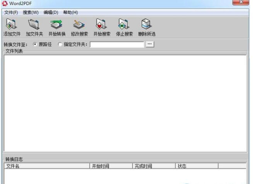Click the Word2PDF app icon in title bar
Screen dimensions: 253x184
coord(5,3)
